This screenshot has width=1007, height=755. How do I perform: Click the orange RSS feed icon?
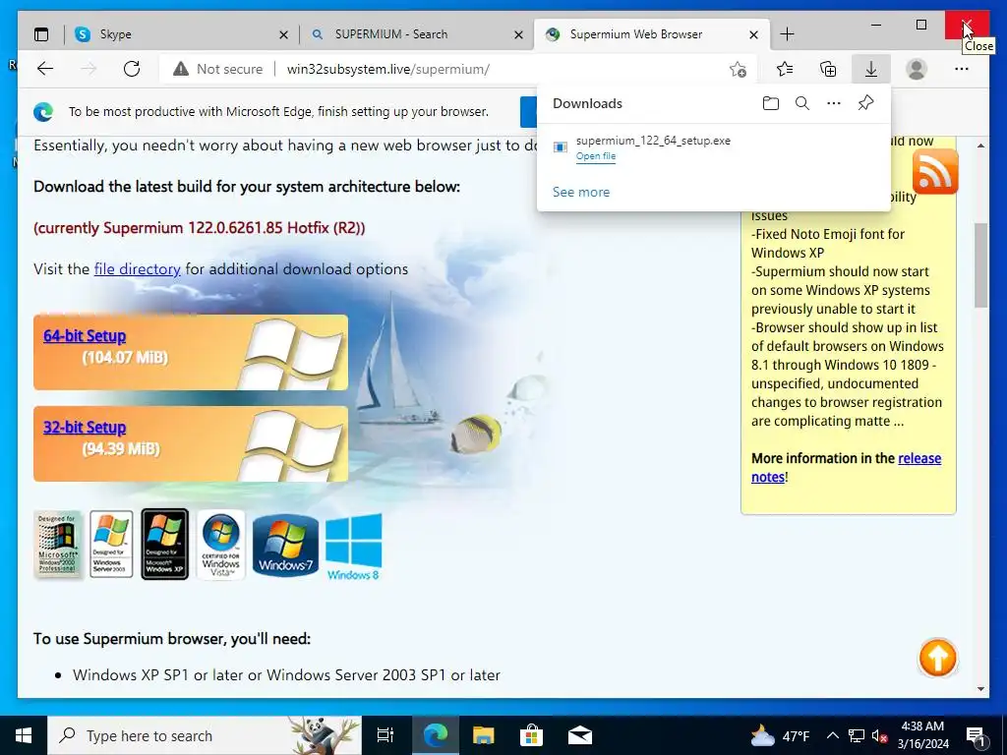935,171
